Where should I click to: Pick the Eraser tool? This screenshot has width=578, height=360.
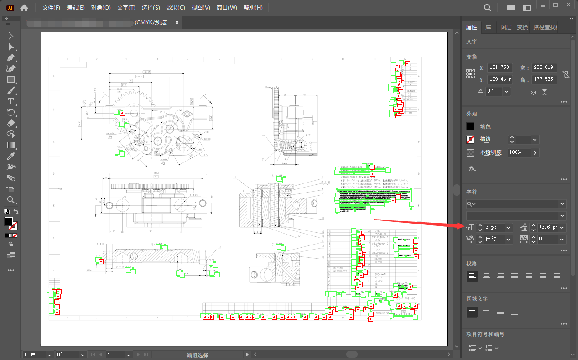click(11, 123)
